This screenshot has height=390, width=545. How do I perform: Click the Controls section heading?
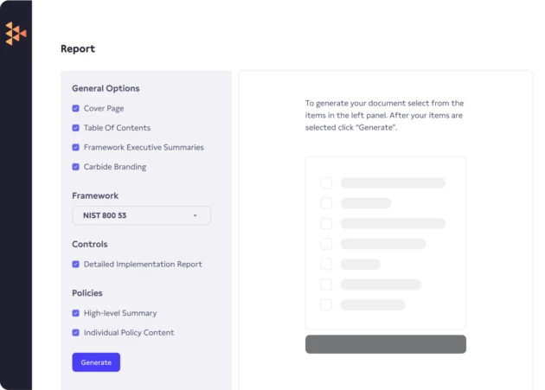click(90, 245)
